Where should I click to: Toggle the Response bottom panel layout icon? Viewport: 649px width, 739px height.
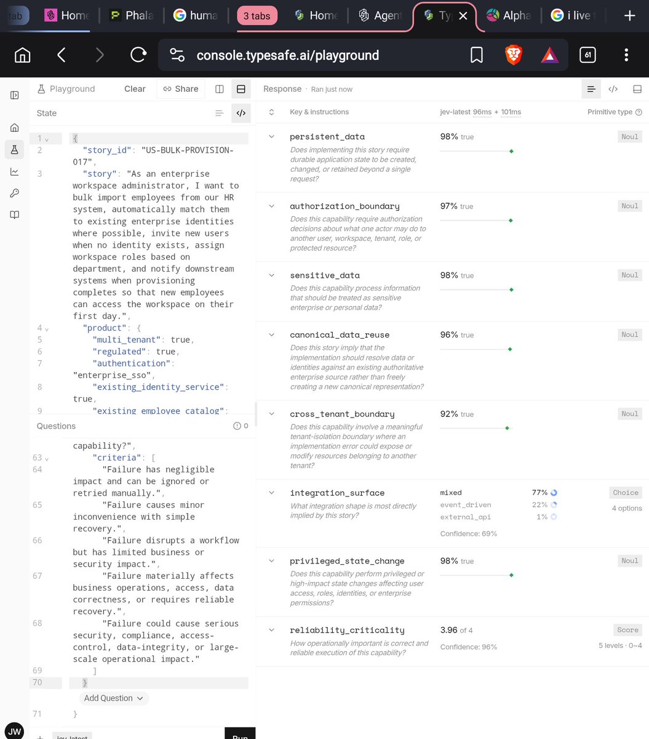coord(637,89)
